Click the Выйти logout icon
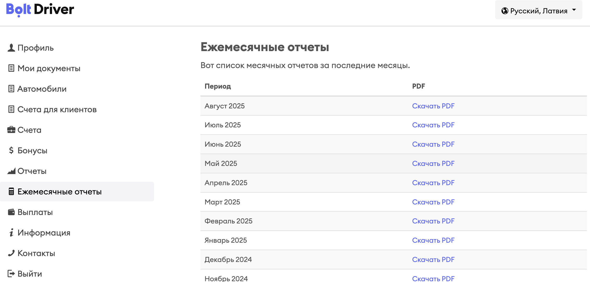 pos(11,273)
